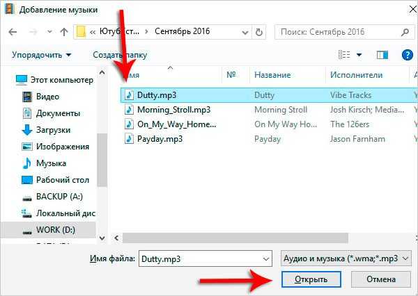The height and width of the screenshot is (296, 418).
Task: Click the yellow folder icon in address bar
Action: (81, 32)
